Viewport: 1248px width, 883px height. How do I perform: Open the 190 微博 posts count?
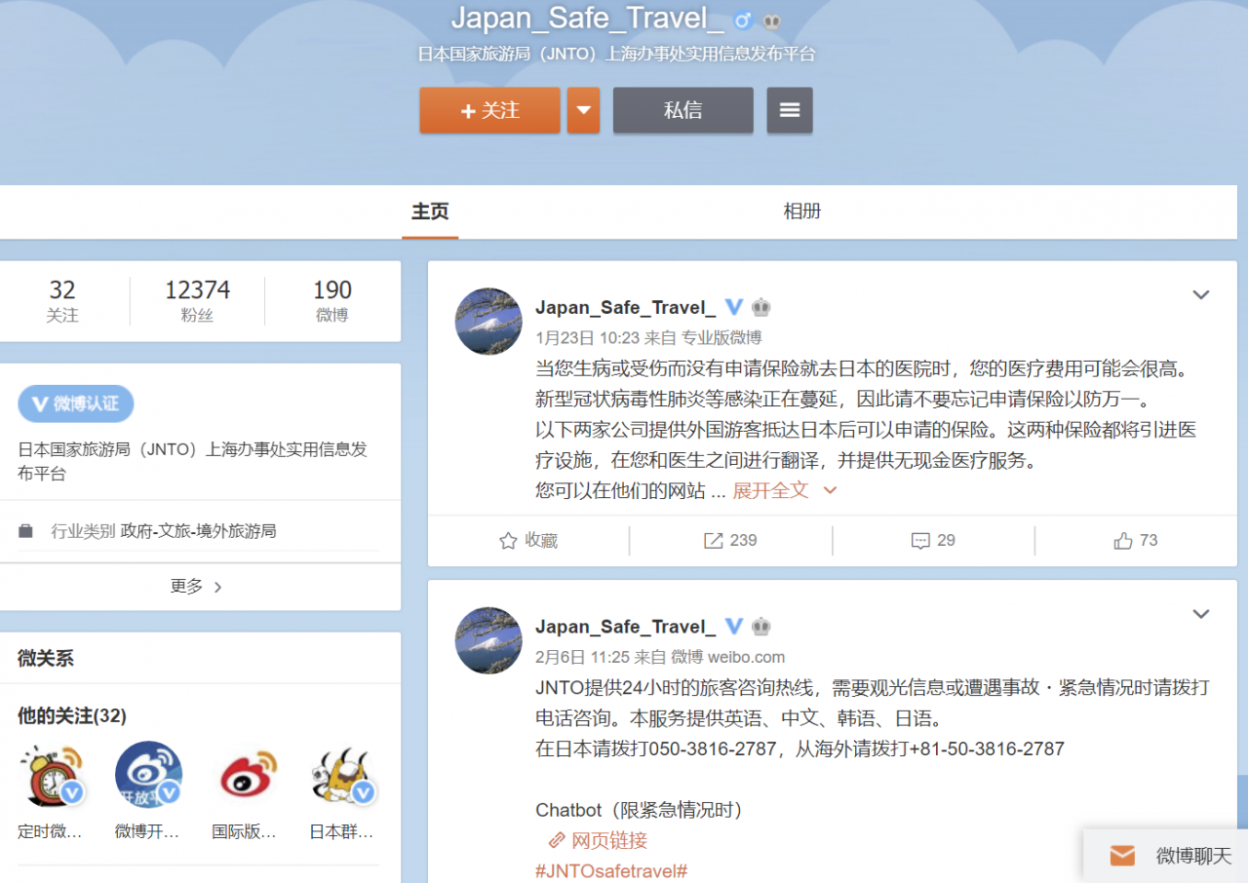[x=332, y=301]
